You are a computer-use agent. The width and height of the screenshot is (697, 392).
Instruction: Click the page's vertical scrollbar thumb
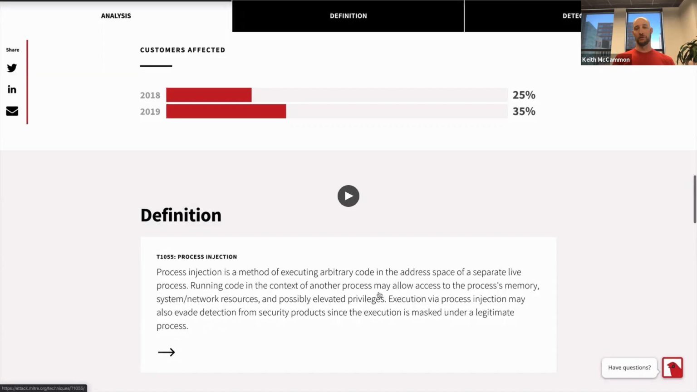tap(694, 199)
